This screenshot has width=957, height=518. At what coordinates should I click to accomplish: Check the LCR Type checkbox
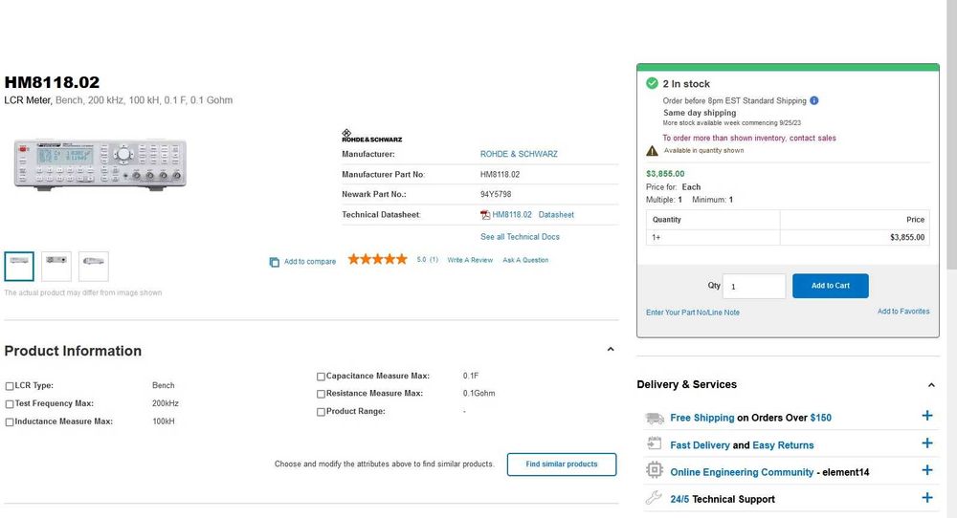[10, 386]
